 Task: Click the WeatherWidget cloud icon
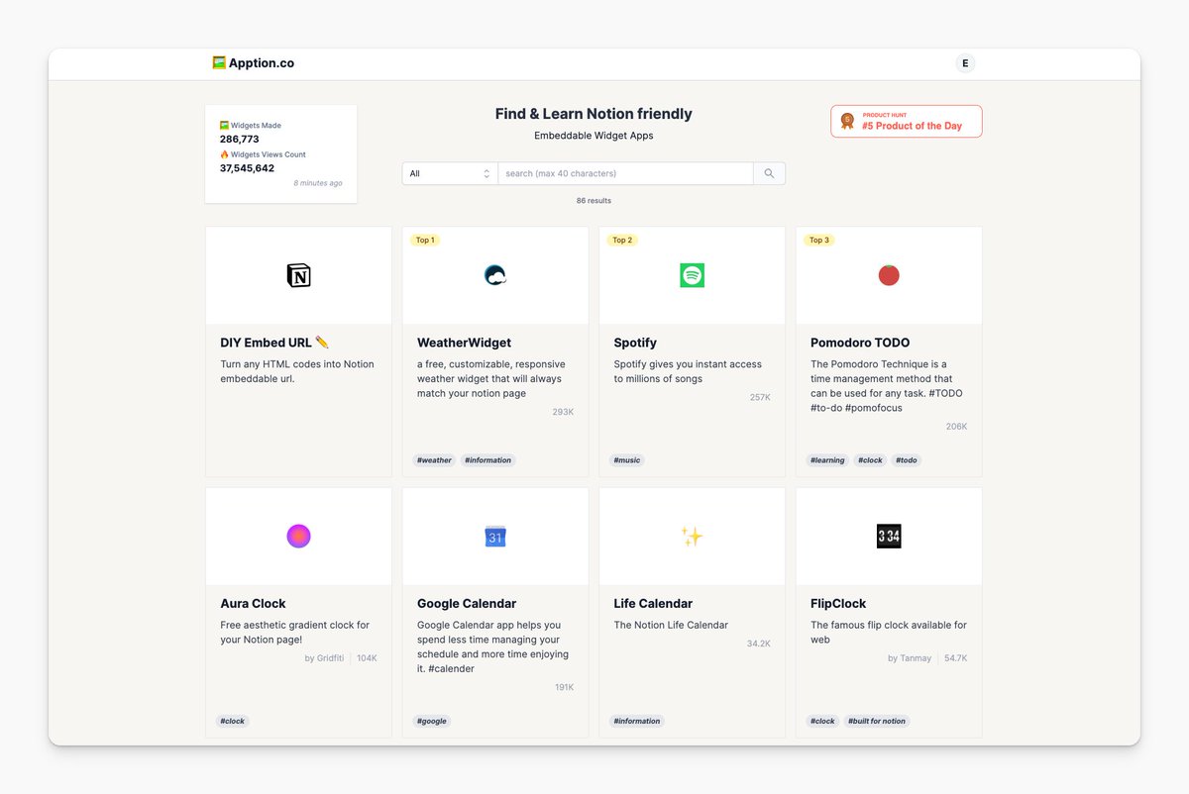(495, 275)
